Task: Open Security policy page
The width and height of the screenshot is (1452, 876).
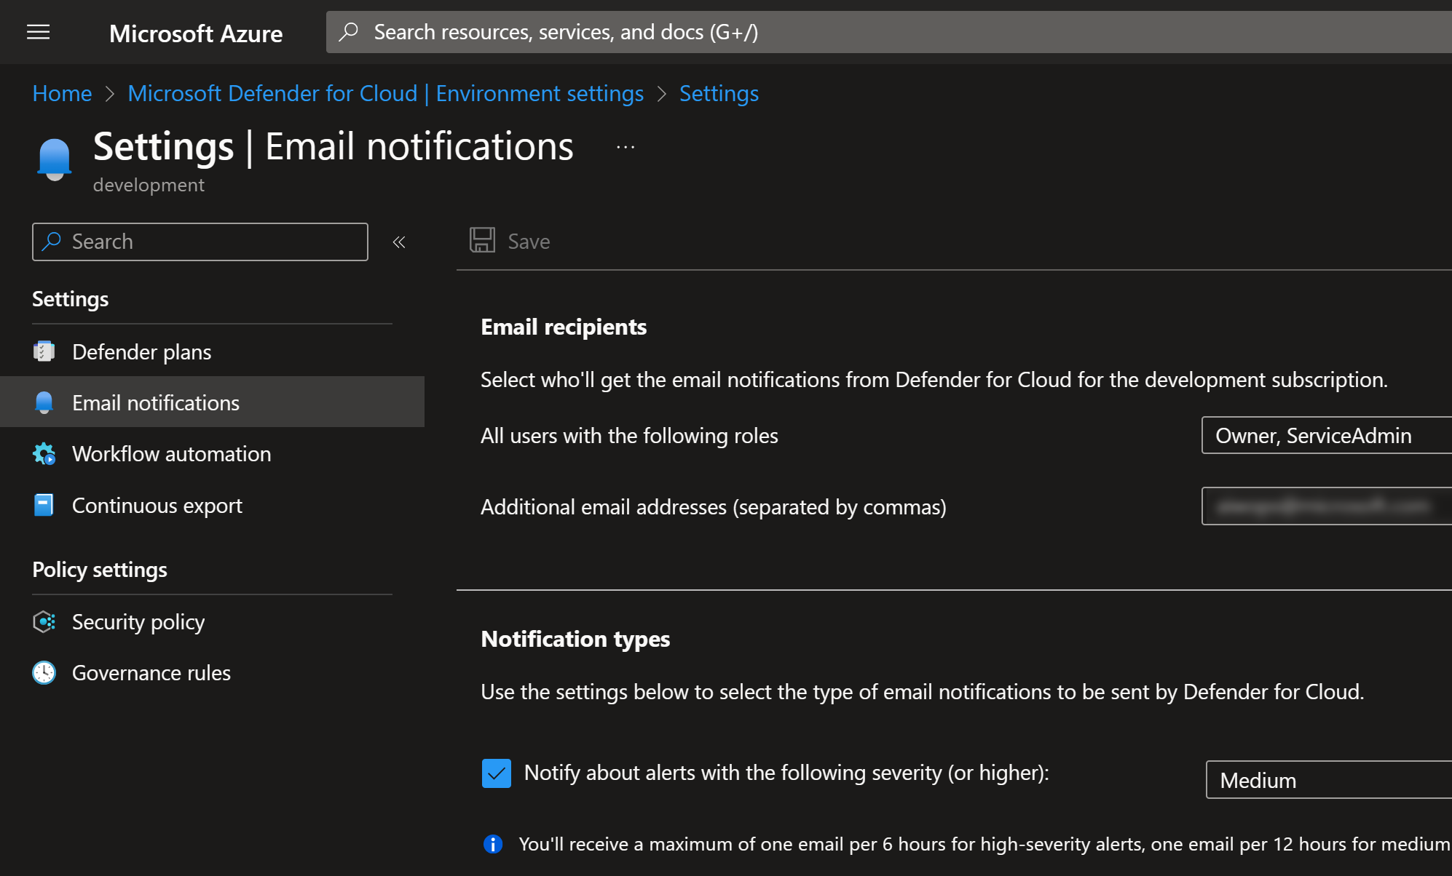Action: (212, 621)
